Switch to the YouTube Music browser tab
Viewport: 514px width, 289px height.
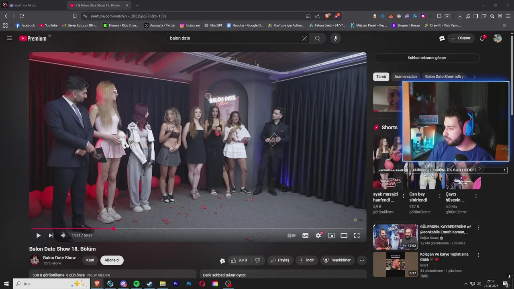[34, 5]
